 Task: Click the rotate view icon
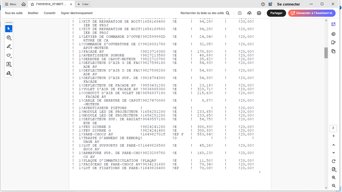333,161
